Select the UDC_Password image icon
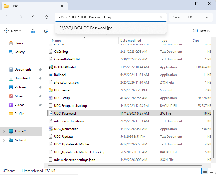 [51, 113]
